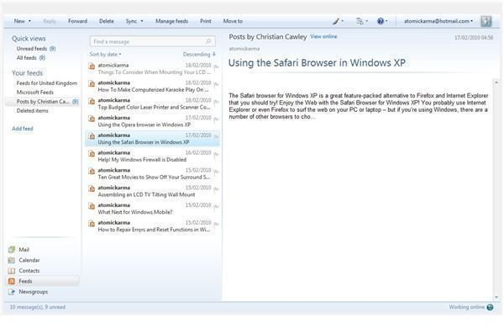This screenshot has width=504, height=324.
Task: Select Posts by Christian Cawley feed
Action: tap(43, 102)
